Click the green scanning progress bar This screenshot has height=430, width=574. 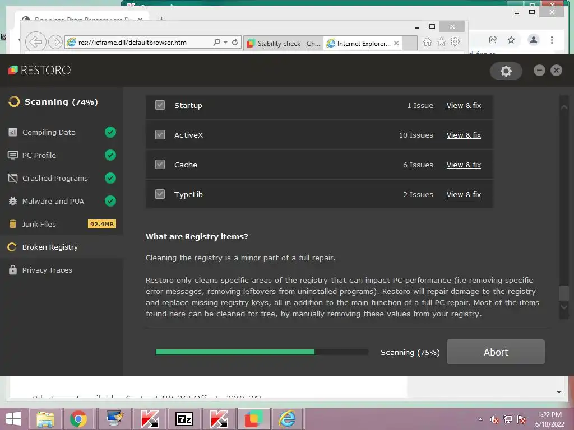[x=235, y=352]
